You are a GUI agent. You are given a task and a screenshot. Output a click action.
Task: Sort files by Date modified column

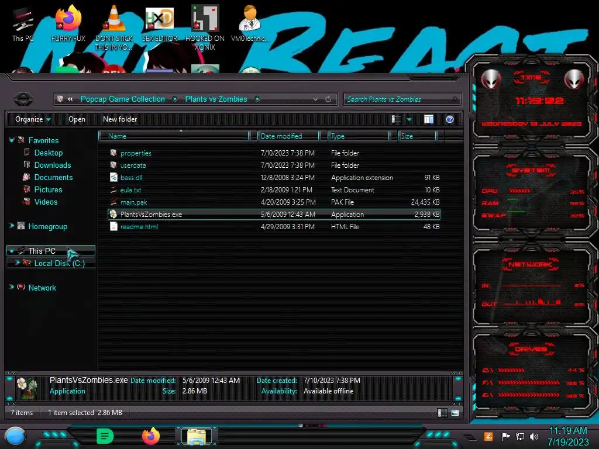288,136
